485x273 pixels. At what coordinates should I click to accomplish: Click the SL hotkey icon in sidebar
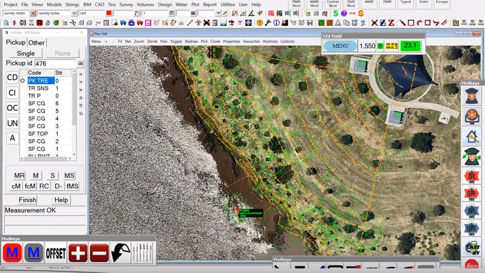click(472, 177)
